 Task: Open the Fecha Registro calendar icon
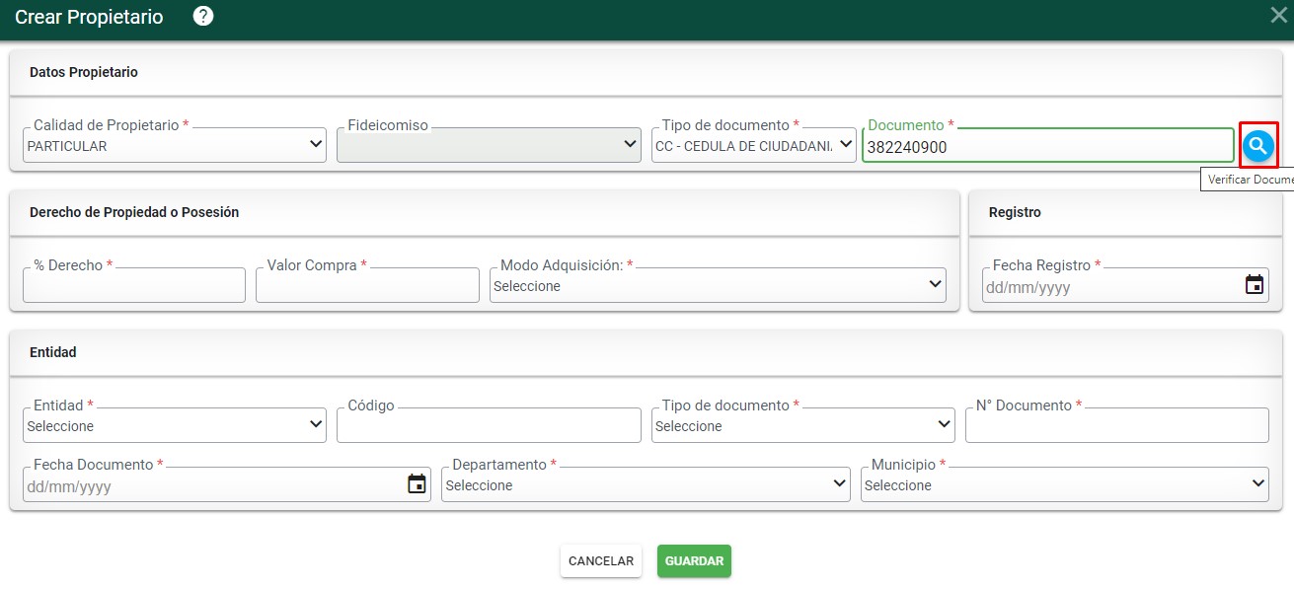[1254, 285]
